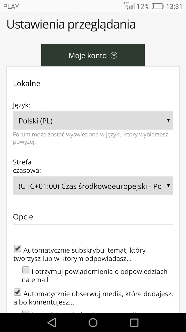Tap the PLAY carrier label

click(x=11, y=6)
